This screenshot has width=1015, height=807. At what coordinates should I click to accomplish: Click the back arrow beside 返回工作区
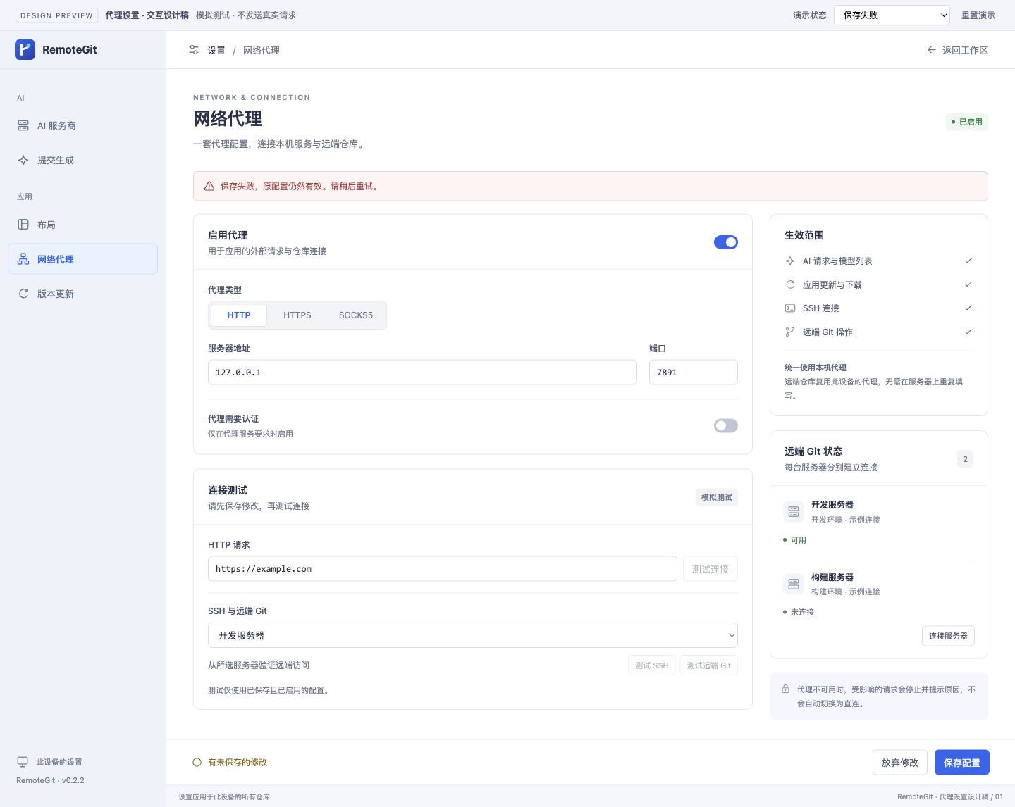[932, 50]
